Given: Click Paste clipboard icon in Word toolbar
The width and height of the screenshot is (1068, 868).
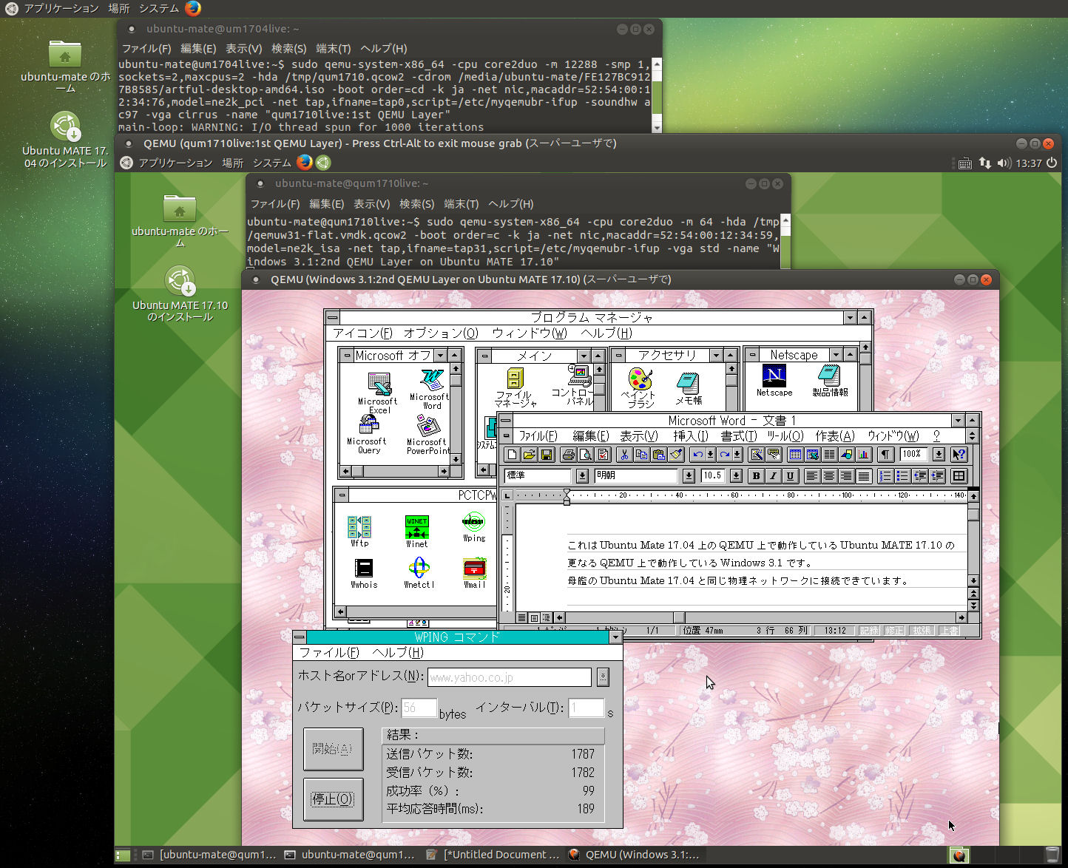Looking at the screenshot, I should tap(658, 455).
